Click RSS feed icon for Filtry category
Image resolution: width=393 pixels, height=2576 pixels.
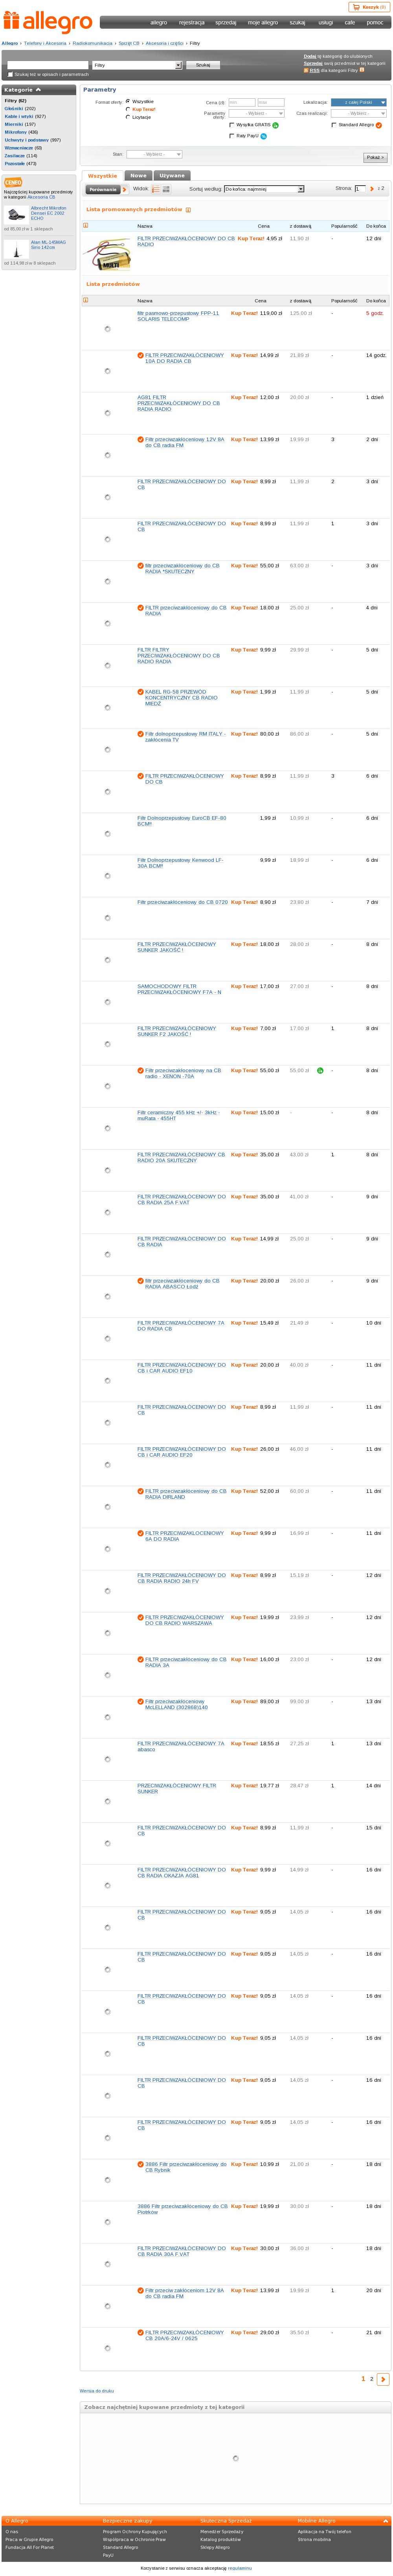[306, 70]
